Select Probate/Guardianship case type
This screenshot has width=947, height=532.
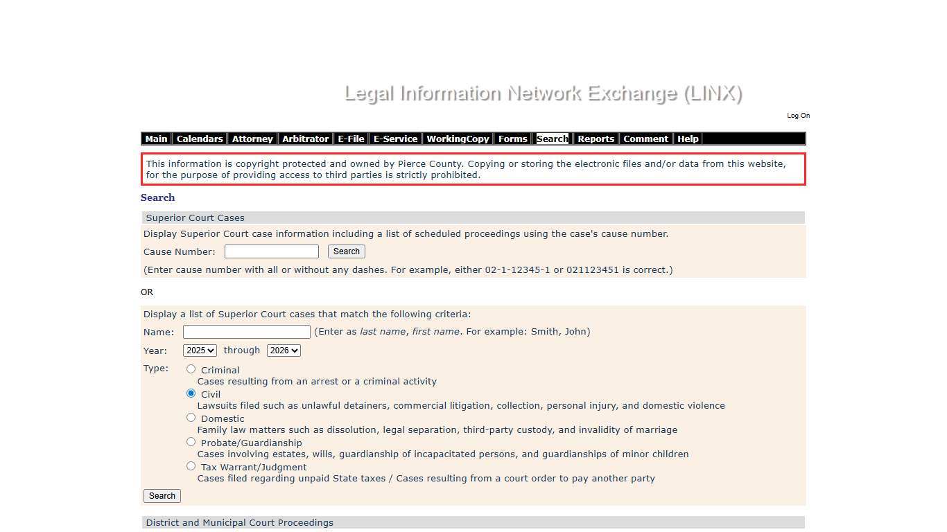pos(191,441)
